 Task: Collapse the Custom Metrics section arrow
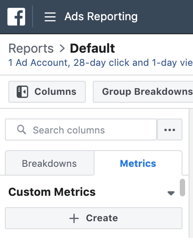[171, 193]
